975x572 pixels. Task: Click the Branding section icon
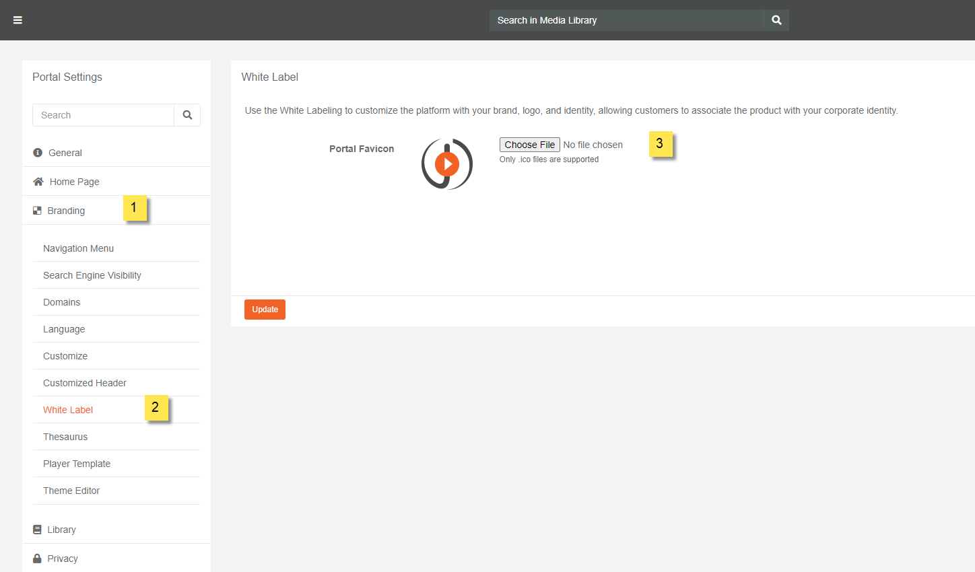[x=37, y=209]
